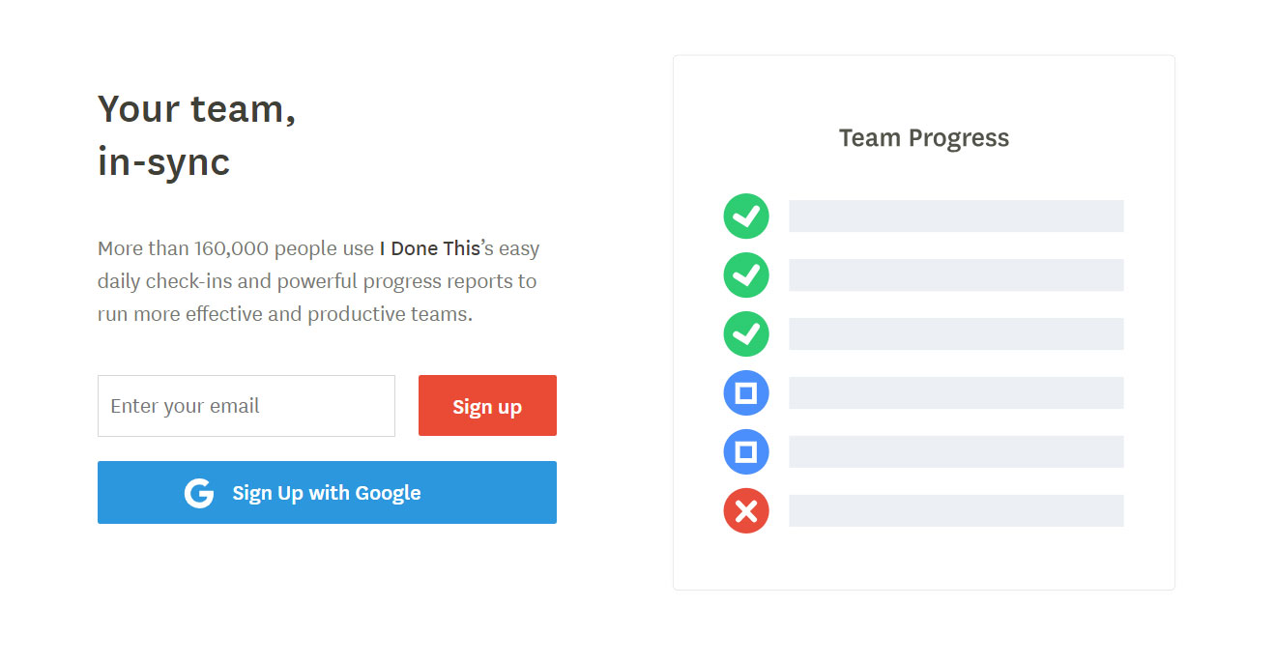Focus the Enter your email field

tap(246, 406)
